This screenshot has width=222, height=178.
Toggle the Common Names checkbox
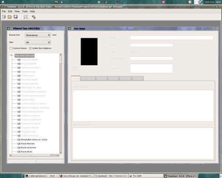point(11,48)
